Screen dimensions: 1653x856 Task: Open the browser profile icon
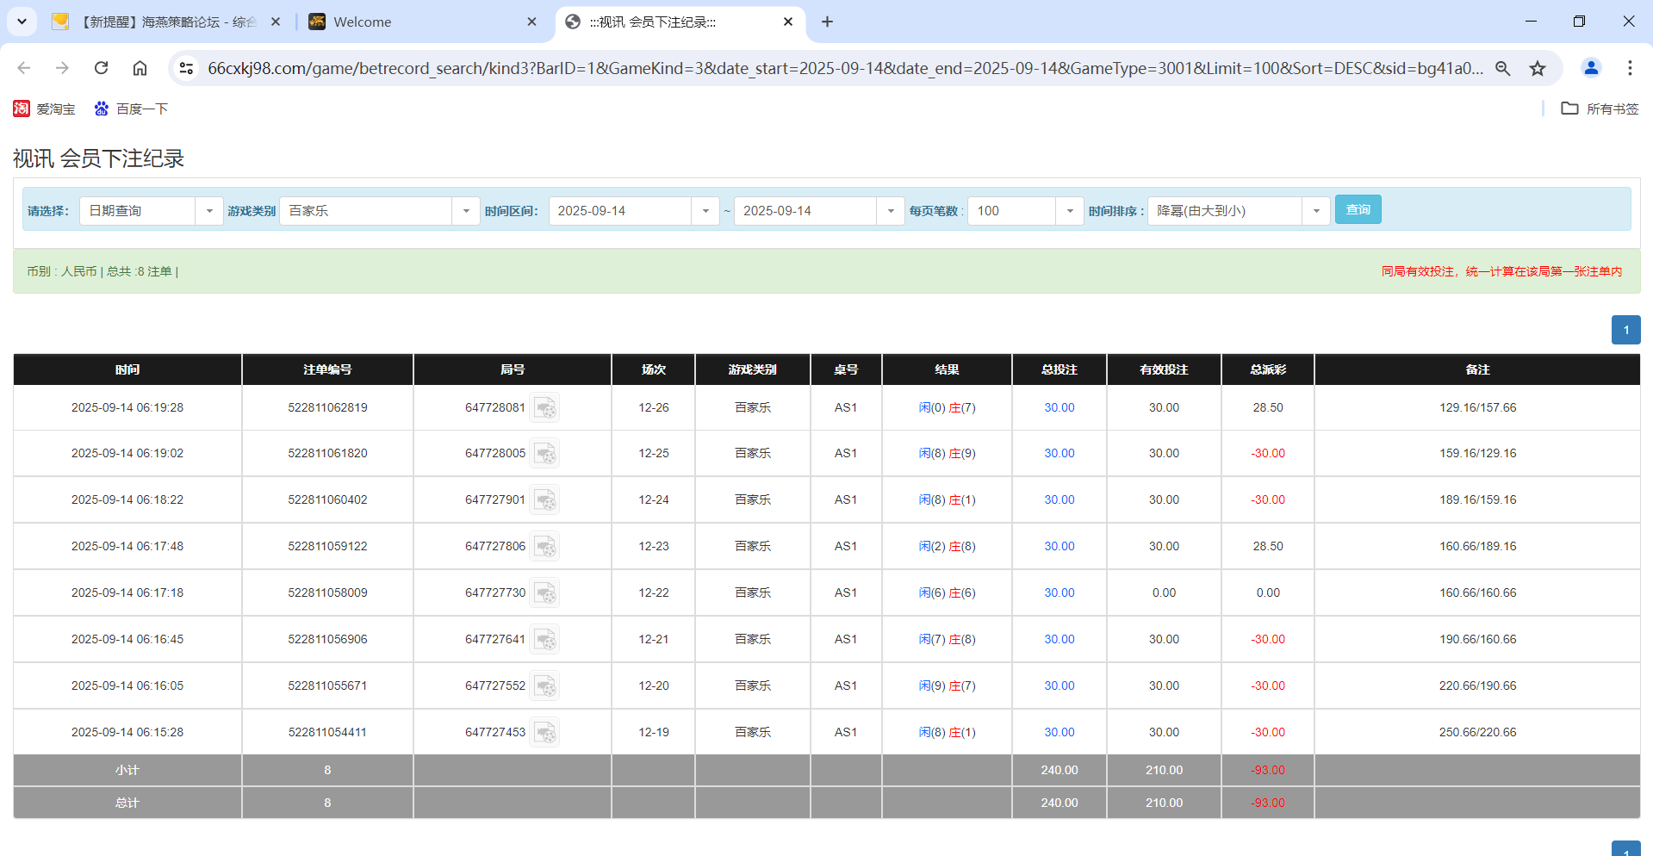(1591, 68)
